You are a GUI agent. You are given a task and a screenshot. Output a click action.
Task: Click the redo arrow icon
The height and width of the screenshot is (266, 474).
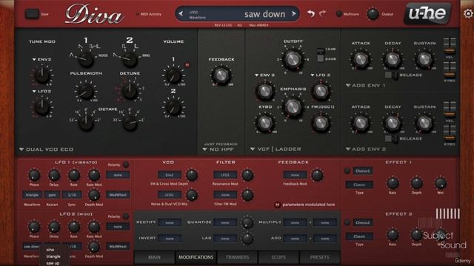click(323, 13)
